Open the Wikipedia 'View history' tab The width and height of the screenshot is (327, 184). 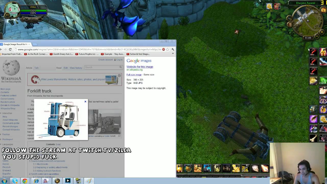[76, 68]
